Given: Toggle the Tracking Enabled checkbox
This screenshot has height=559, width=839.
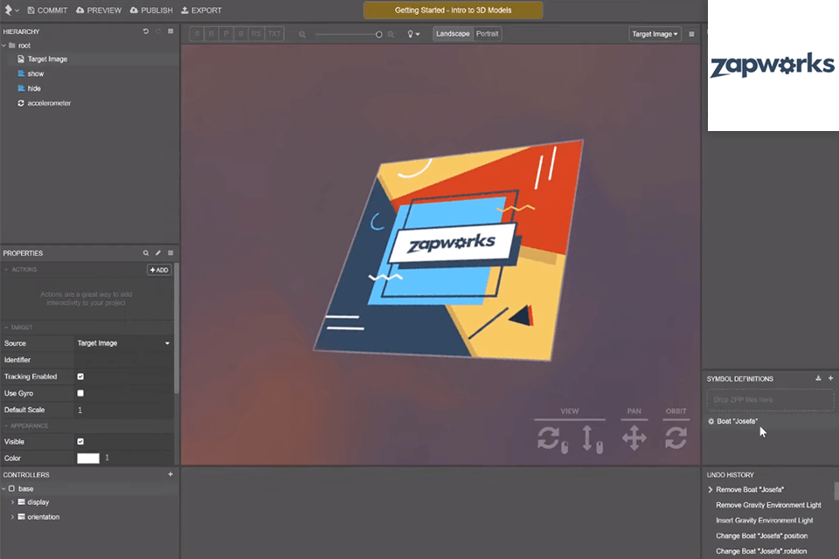Looking at the screenshot, I should (x=80, y=376).
